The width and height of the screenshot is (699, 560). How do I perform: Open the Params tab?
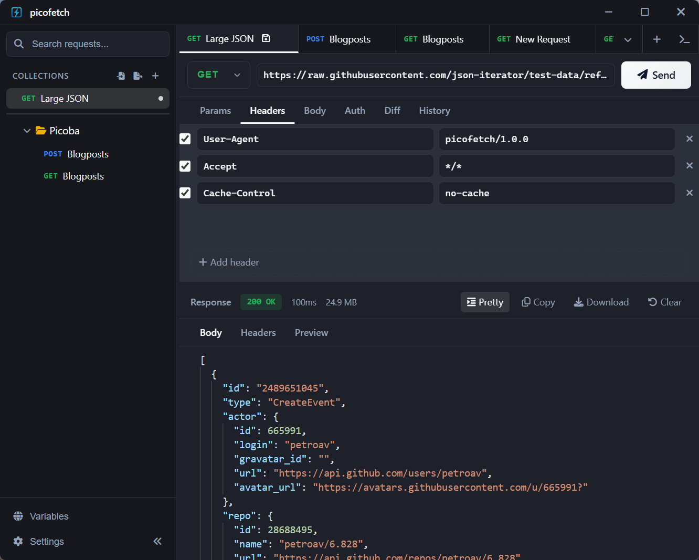pyautogui.click(x=215, y=111)
